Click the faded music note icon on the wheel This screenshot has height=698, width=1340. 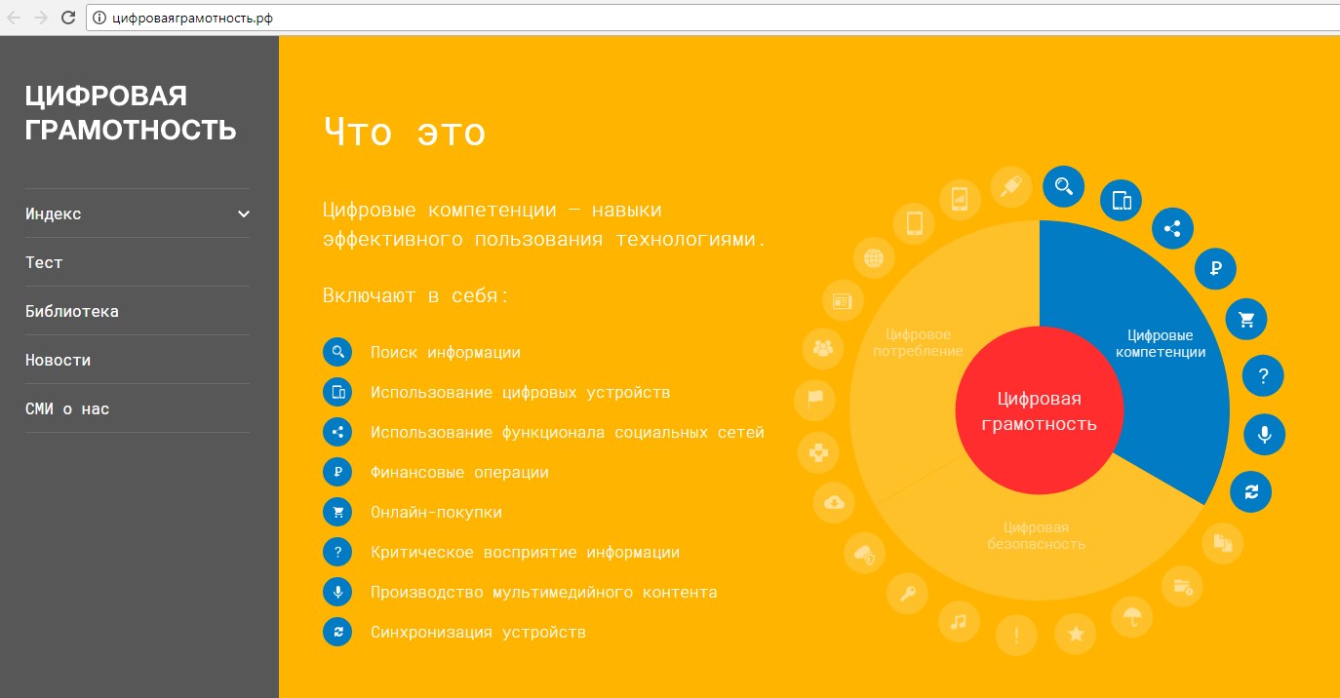[959, 621]
